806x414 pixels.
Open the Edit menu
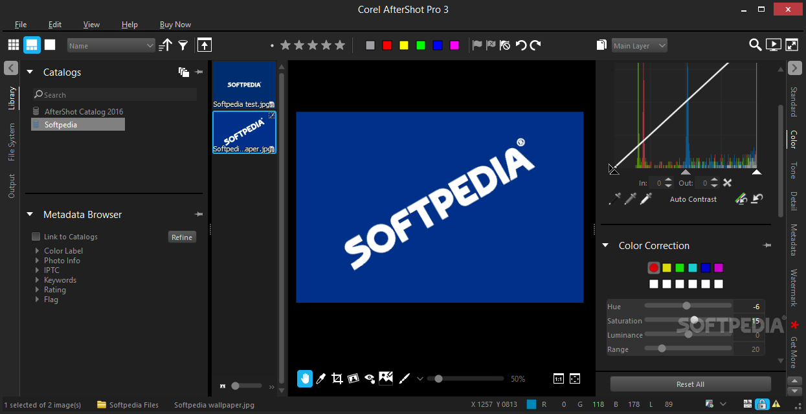coord(55,25)
